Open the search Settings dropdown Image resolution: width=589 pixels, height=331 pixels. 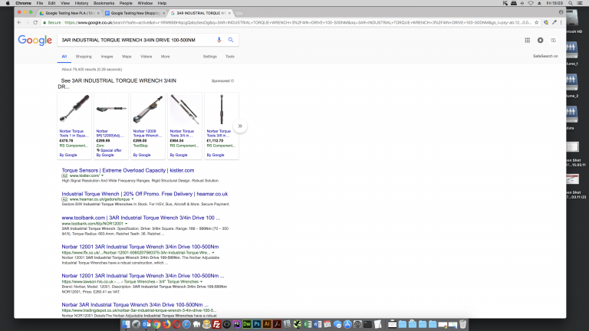click(210, 57)
